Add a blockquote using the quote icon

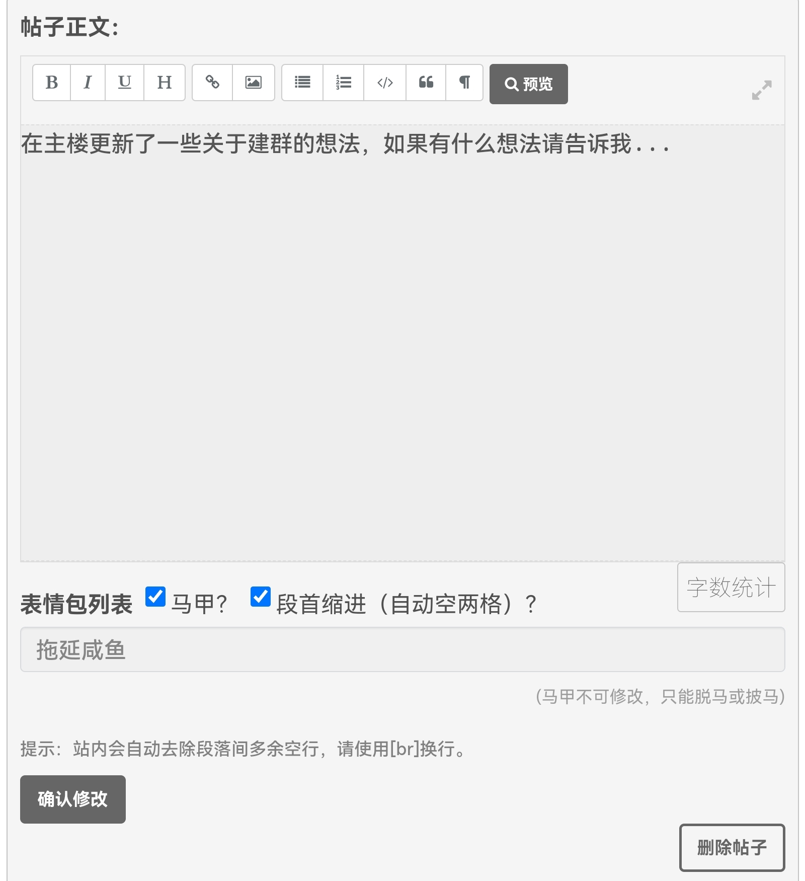coord(426,83)
